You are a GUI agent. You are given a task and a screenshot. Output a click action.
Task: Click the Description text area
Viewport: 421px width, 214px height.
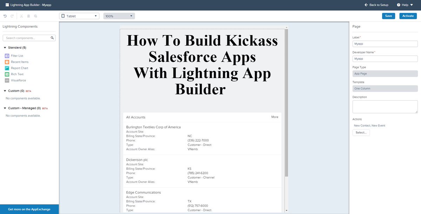tap(385, 107)
